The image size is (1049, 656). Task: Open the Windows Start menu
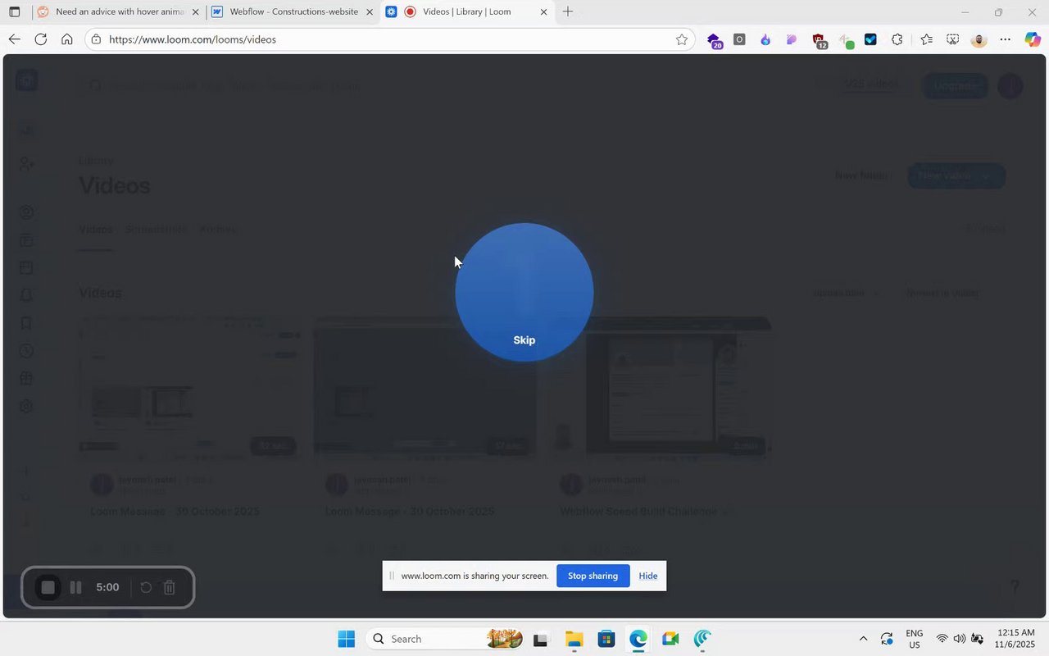point(346,639)
